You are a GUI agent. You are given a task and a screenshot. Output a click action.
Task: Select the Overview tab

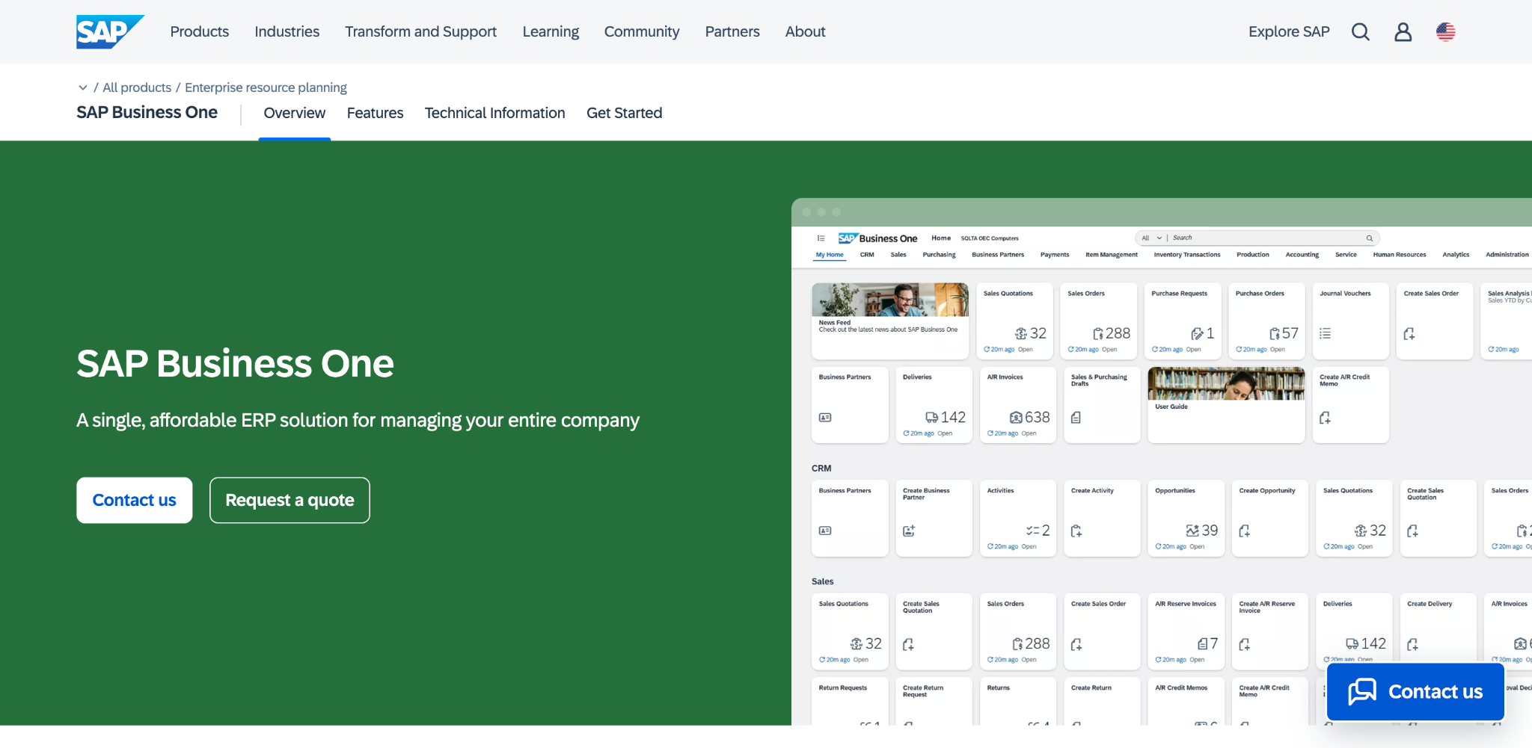pos(295,113)
